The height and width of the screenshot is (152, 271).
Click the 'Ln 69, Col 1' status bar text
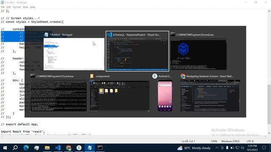188,141
